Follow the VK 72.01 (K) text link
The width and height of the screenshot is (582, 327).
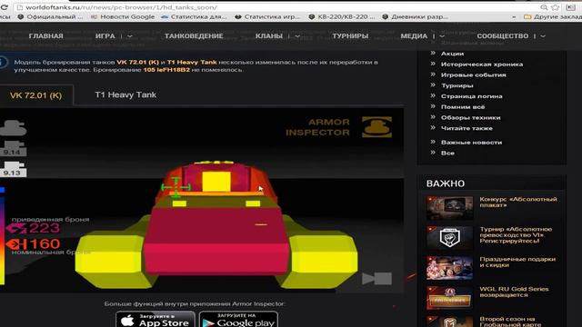(137, 62)
